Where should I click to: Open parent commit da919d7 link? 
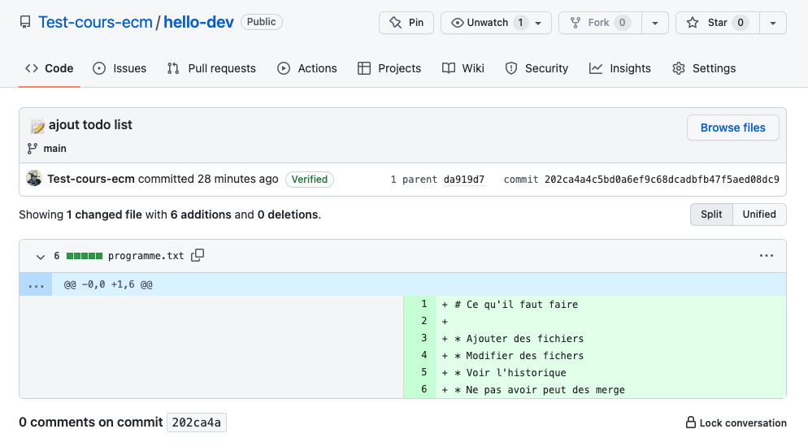tap(463, 180)
